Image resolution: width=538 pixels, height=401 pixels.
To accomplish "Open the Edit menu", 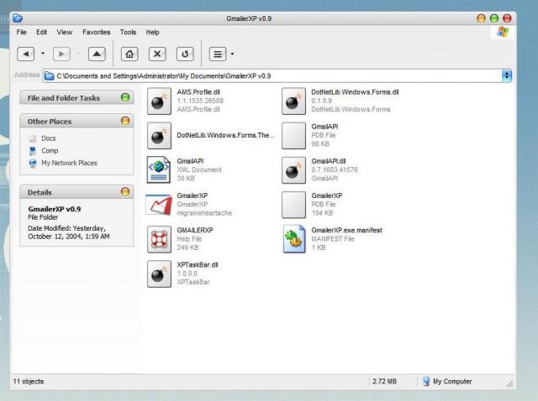I will tap(41, 32).
